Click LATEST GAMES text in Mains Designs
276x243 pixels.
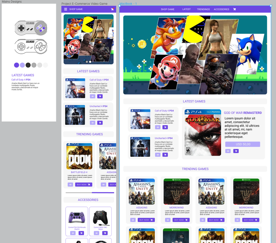[x=23, y=75]
